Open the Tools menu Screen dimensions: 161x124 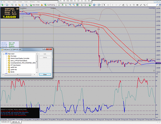(x=26, y=2)
